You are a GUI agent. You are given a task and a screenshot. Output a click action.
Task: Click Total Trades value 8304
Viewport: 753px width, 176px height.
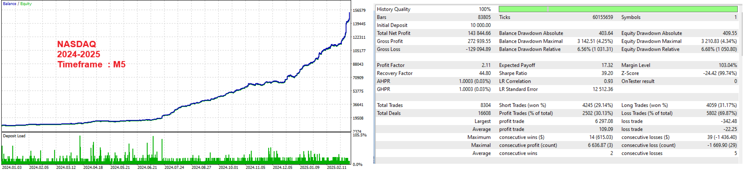click(486, 105)
